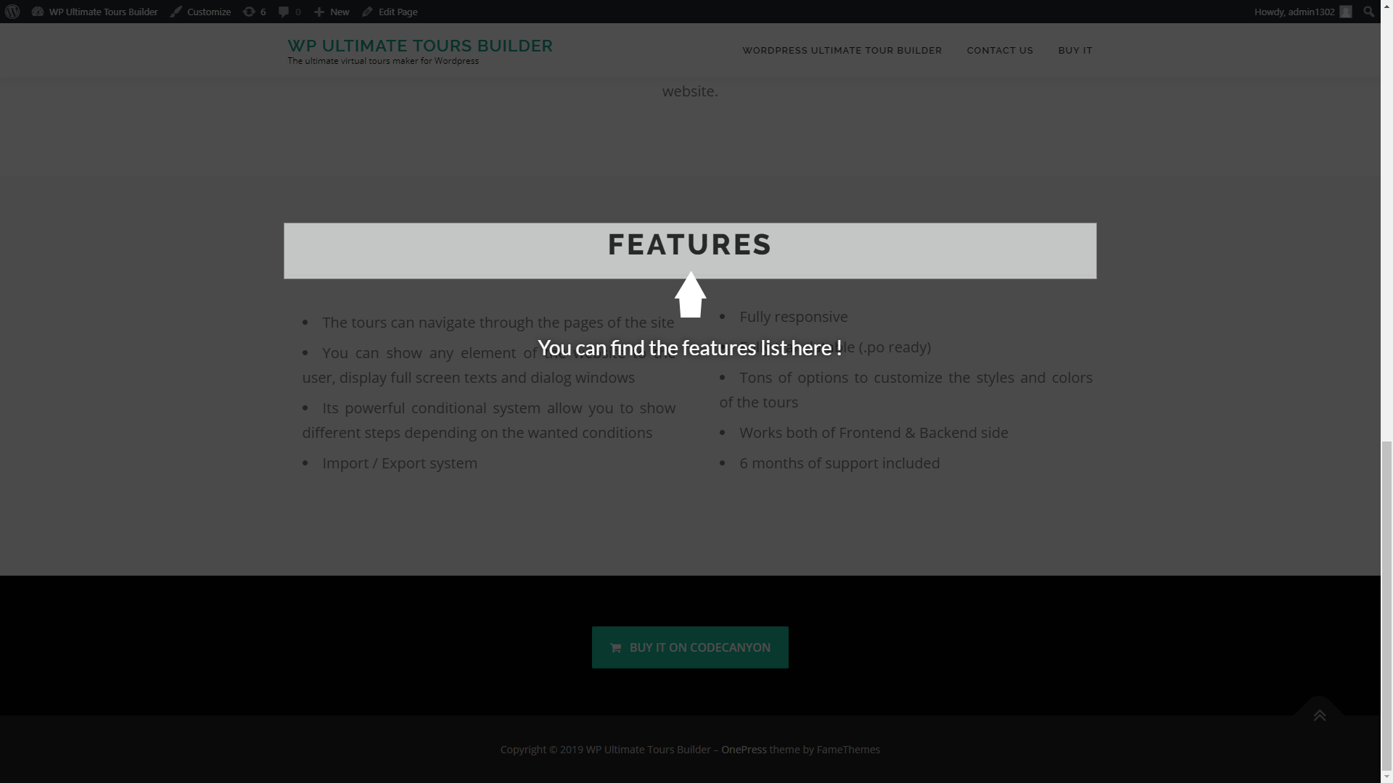Click the WordPress logo icon
This screenshot has width=1393, height=783.
pos(12,12)
